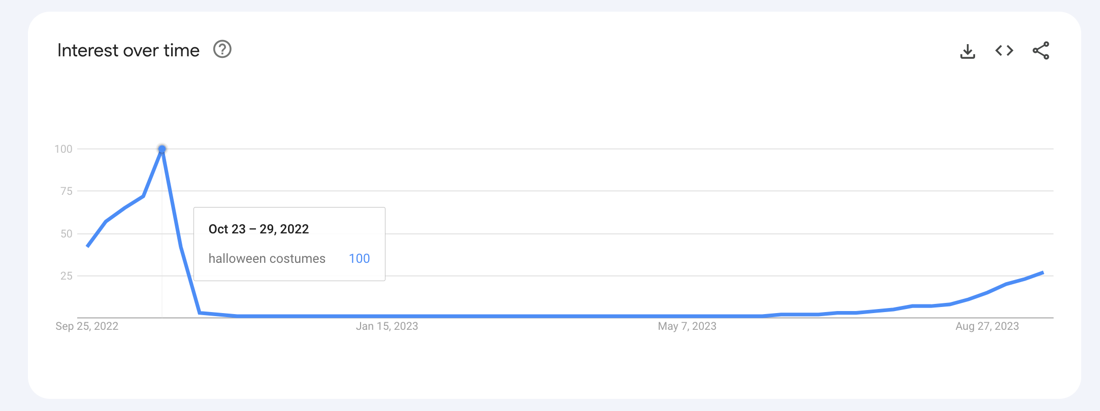The width and height of the screenshot is (1100, 411).
Task: Click the help question mark icon
Action: coord(222,50)
